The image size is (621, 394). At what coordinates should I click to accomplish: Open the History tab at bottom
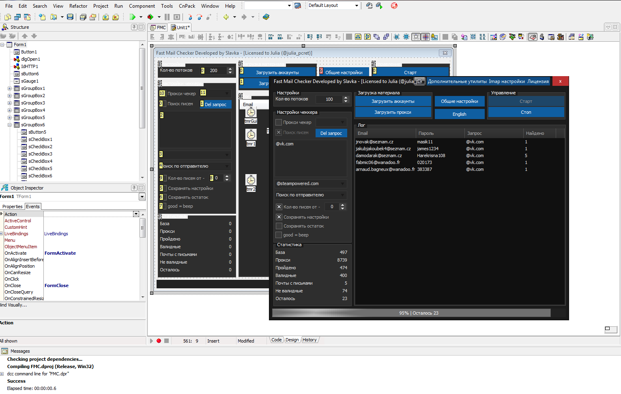coord(309,340)
